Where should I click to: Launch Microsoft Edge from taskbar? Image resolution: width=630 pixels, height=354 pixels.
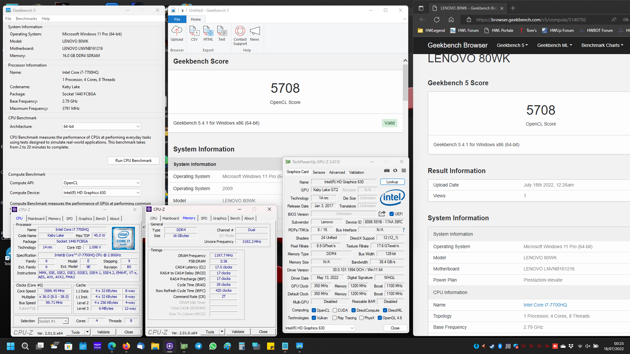click(x=112, y=346)
